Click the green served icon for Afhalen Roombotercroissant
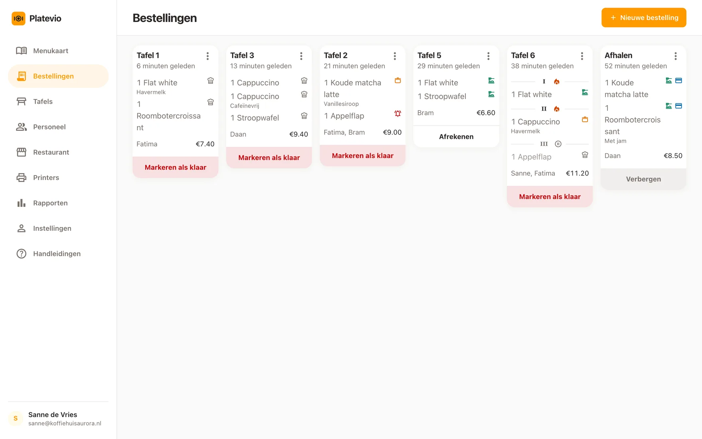 click(x=669, y=106)
